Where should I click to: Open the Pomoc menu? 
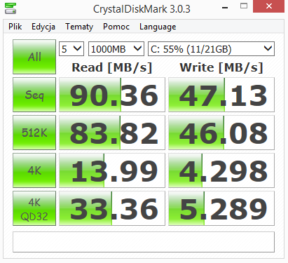pyautogui.click(x=116, y=27)
